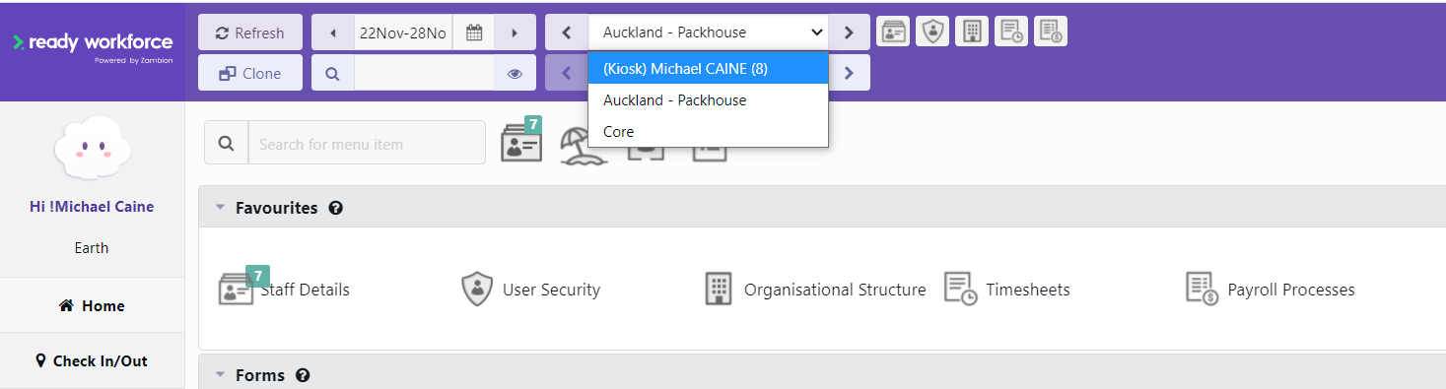Viewport: 1446px width, 389px height.
Task: Click the purple toolbar search text box
Action: click(x=424, y=73)
